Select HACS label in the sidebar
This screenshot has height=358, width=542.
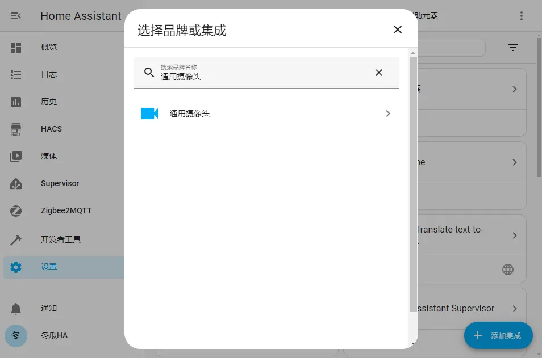tap(51, 129)
